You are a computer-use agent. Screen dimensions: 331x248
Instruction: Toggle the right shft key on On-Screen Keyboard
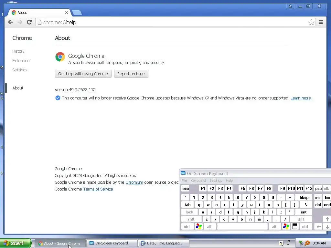point(301,219)
